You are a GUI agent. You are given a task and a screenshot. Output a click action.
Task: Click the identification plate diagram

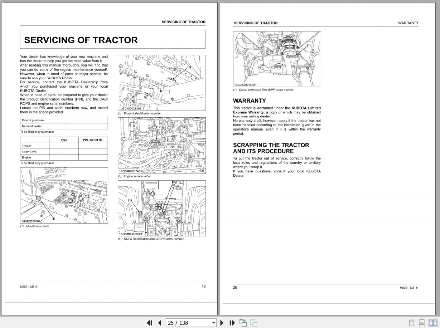tap(64, 195)
